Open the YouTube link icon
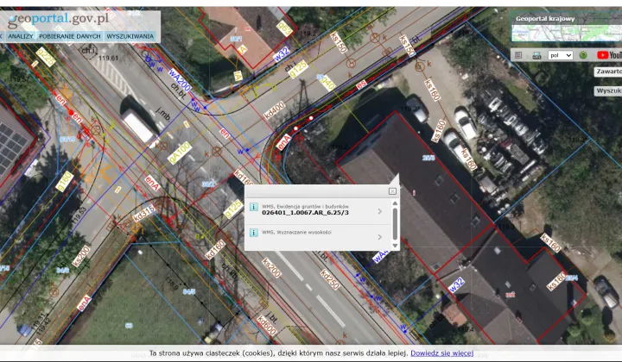622x362 pixels. coord(609,55)
